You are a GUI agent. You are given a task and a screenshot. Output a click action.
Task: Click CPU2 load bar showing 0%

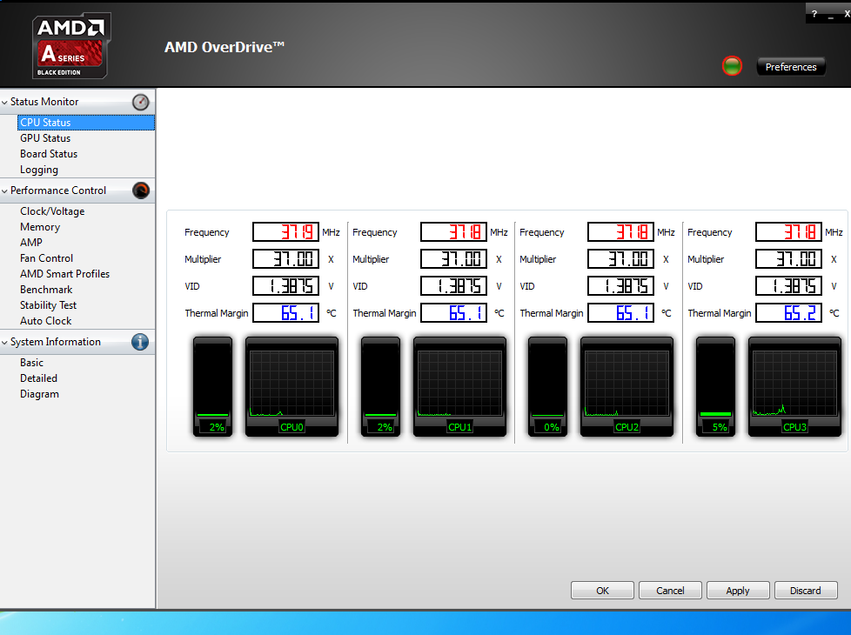[547, 386]
